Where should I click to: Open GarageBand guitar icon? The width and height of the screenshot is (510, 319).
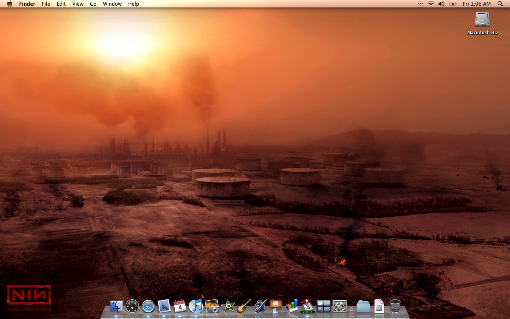tap(244, 306)
